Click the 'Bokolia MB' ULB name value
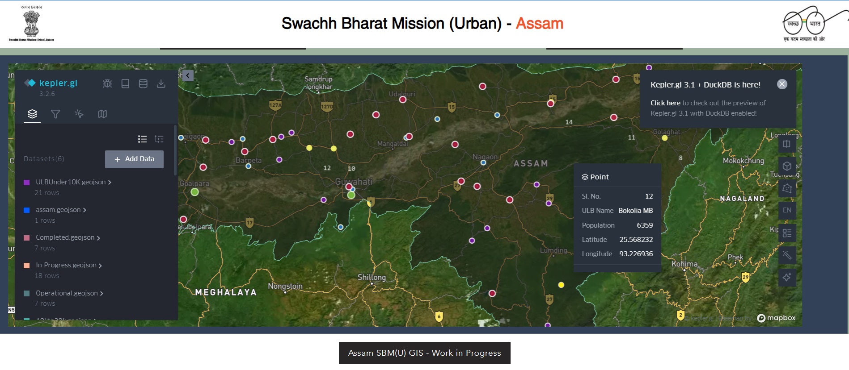The height and width of the screenshot is (370, 849). tap(636, 211)
